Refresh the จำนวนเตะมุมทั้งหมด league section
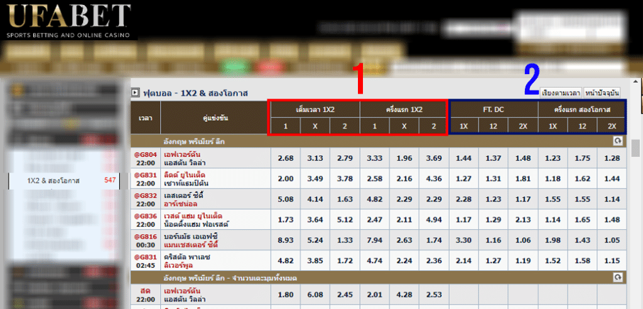 point(618,278)
